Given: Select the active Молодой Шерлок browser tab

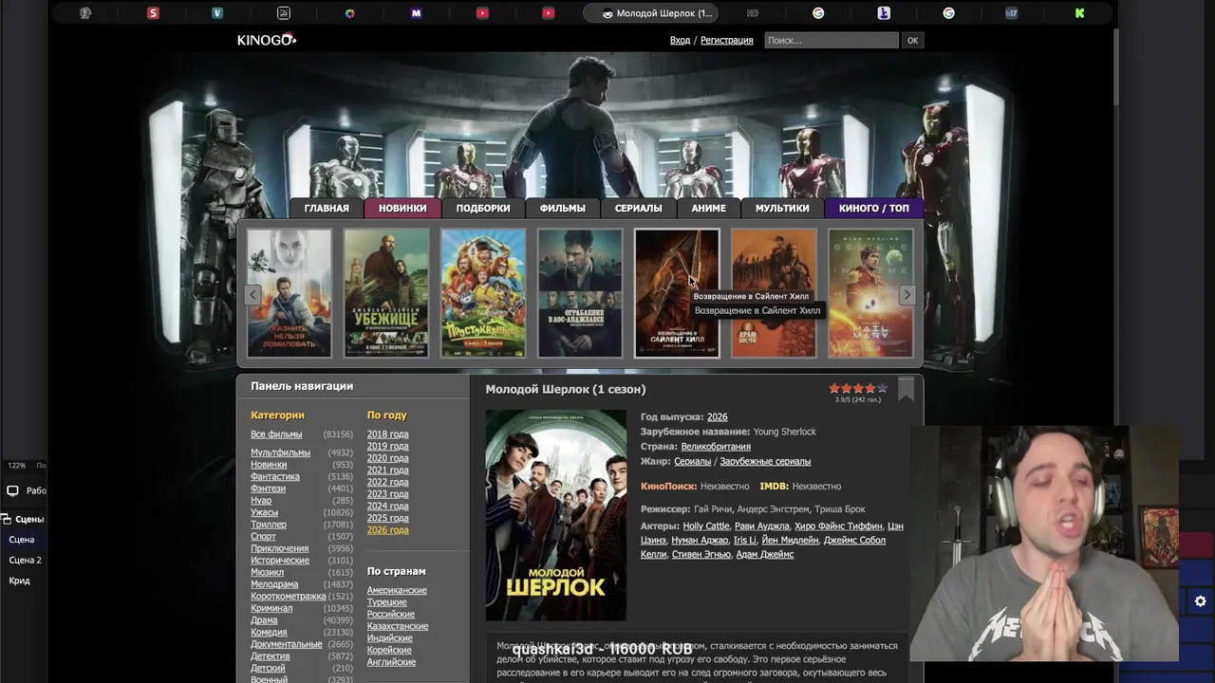Looking at the screenshot, I should [x=650, y=13].
